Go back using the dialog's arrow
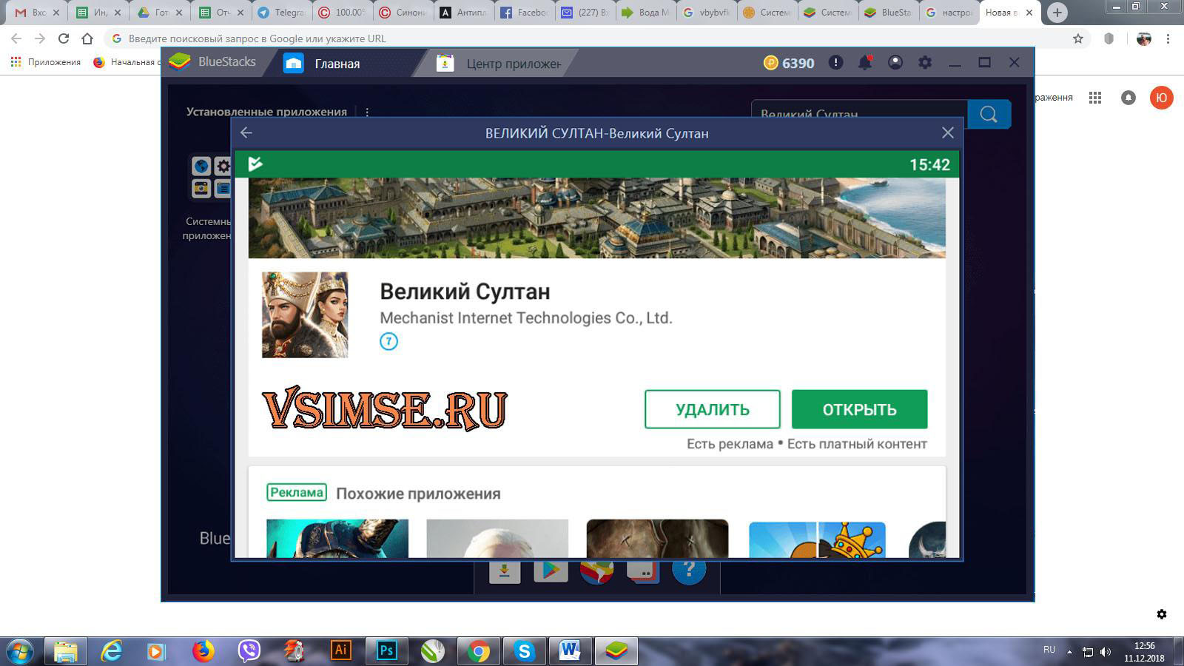Viewport: 1184px width, 666px height. tap(246, 132)
